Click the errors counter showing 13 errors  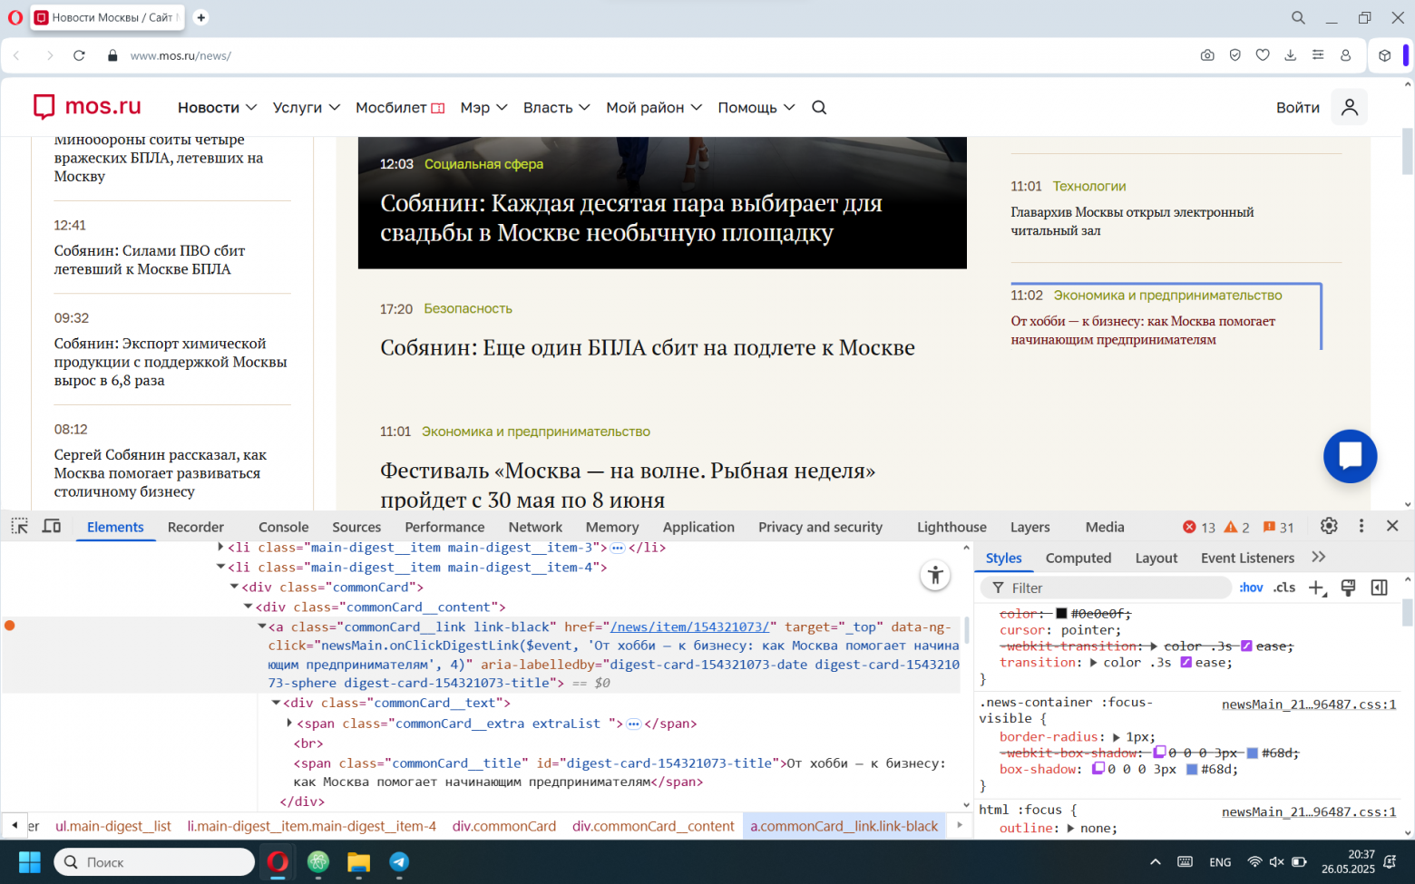click(x=1195, y=526)
